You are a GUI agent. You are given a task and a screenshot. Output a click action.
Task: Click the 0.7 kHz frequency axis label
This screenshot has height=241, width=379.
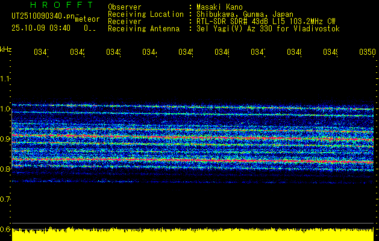tap(5, 199)
